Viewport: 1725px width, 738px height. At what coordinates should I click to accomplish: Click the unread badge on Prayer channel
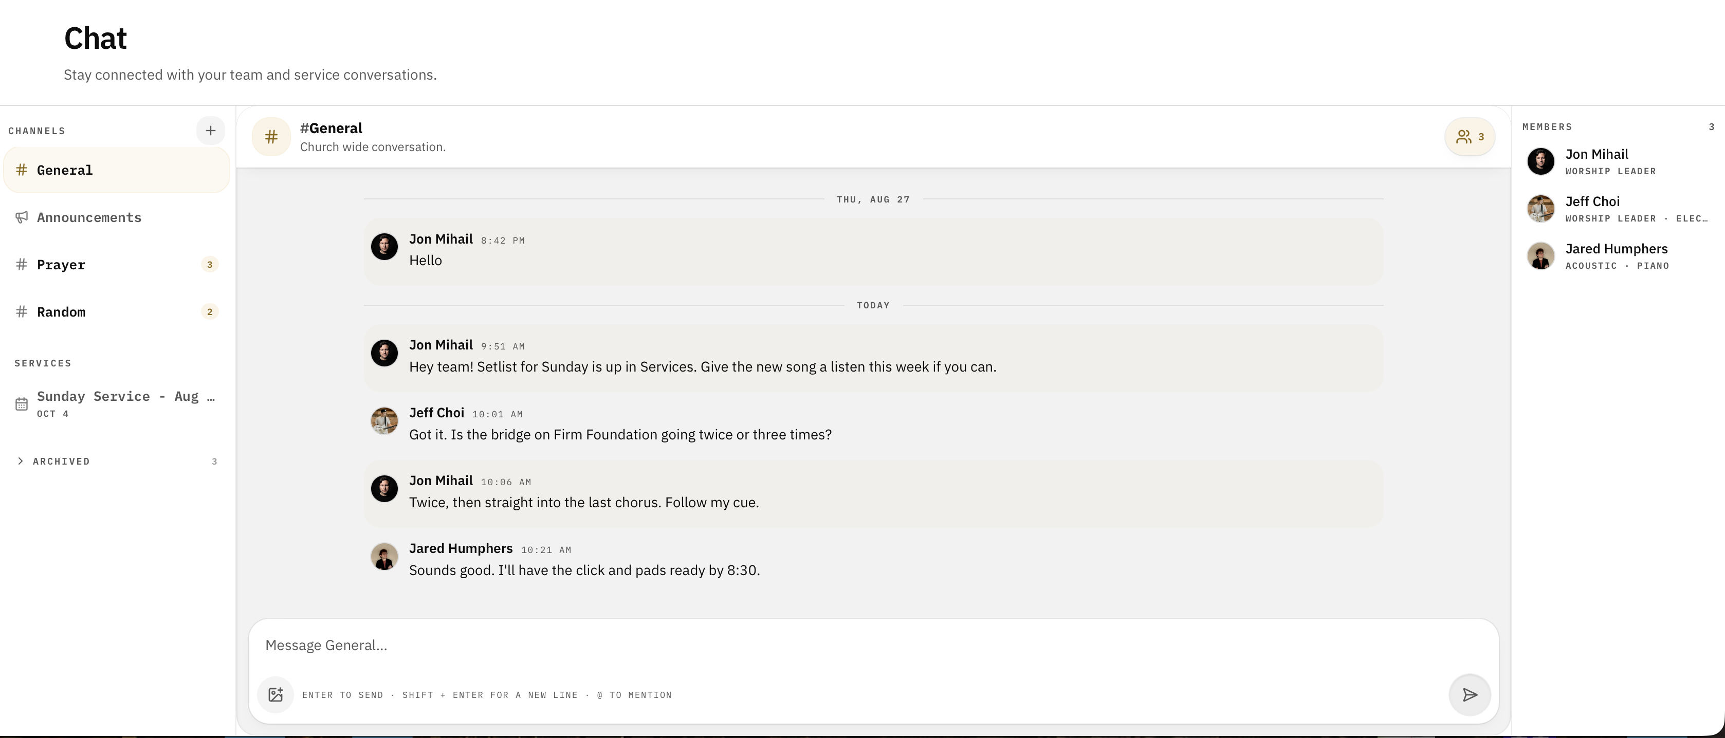(210, 265)
